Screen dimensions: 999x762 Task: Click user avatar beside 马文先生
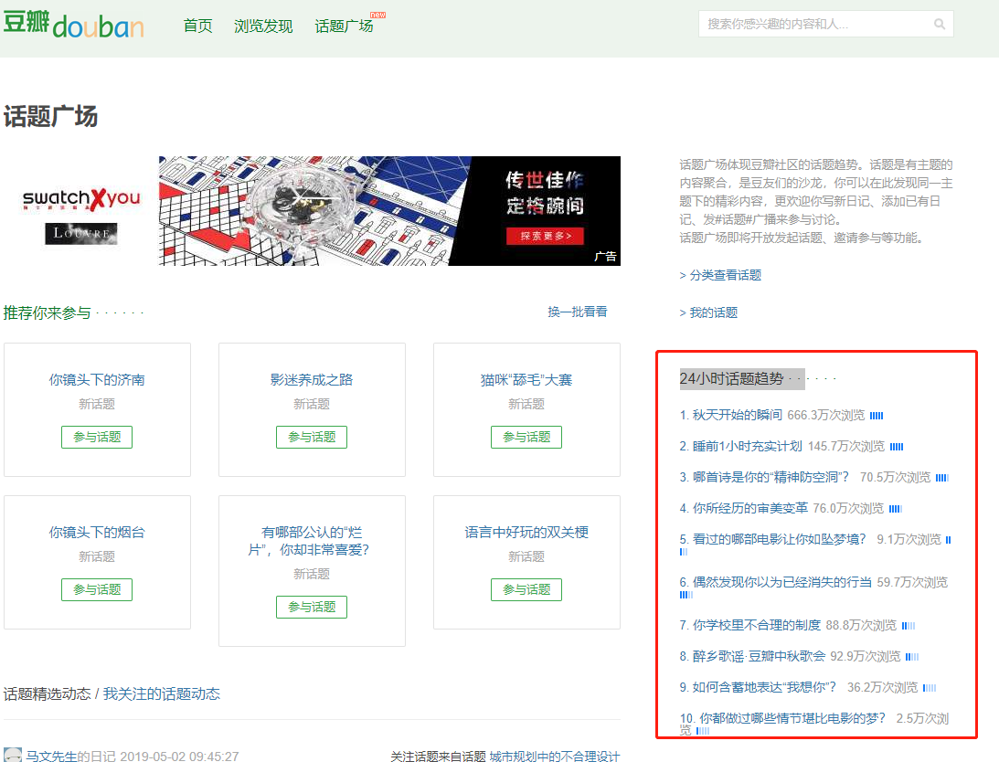(x=13, y=755)
